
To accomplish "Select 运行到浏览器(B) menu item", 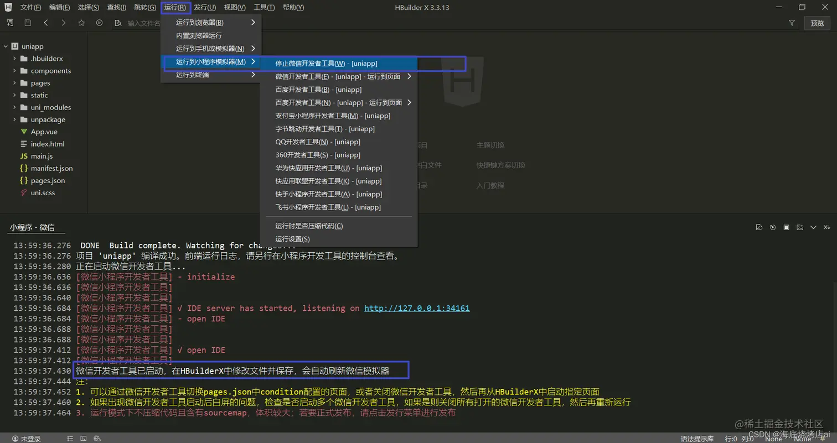I will 211,23.
